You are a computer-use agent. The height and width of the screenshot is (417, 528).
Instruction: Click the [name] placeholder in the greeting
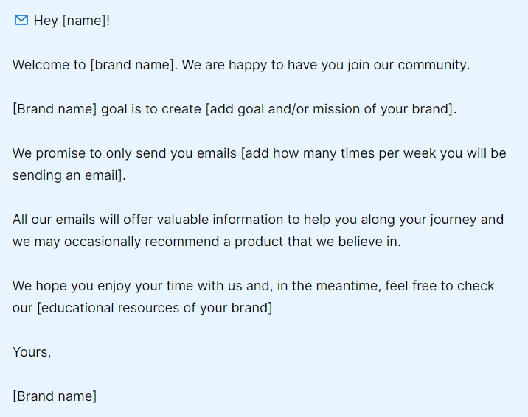(83, 21)
